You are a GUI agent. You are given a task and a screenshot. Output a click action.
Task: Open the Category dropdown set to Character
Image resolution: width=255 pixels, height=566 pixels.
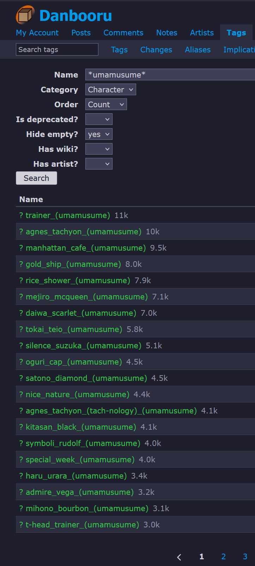click(110, 90)
